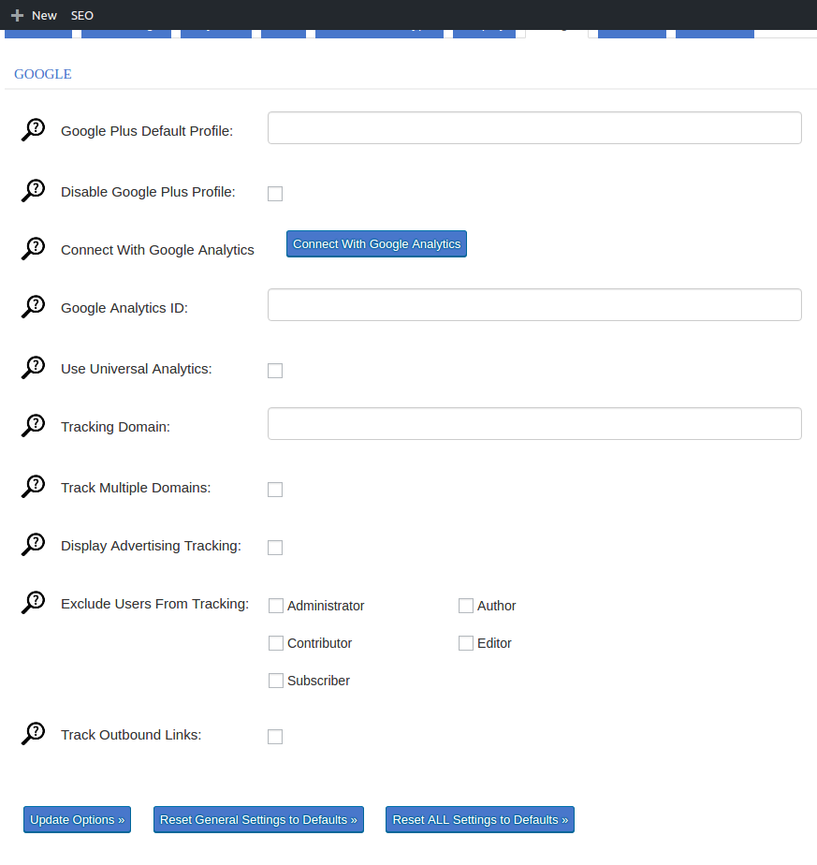Enable Use Universal Analytics
817x865 pixels.
pyautogui.click(x=275, y=371)
